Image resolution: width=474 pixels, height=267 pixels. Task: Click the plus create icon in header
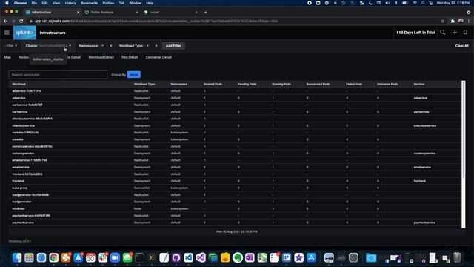(455, 33)
